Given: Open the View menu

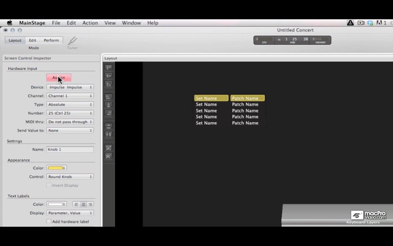Looking at the screenshot, I should 110,23.
